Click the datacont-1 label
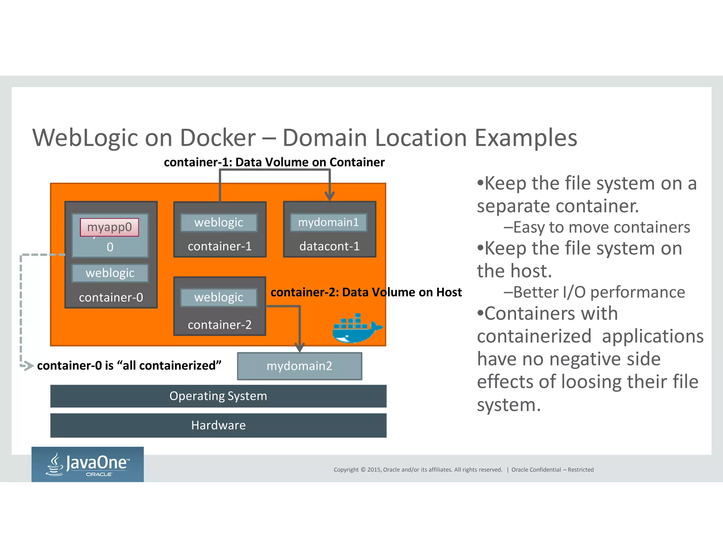Image resolution: width=723 pixels, height=558 pixels. 329,246
